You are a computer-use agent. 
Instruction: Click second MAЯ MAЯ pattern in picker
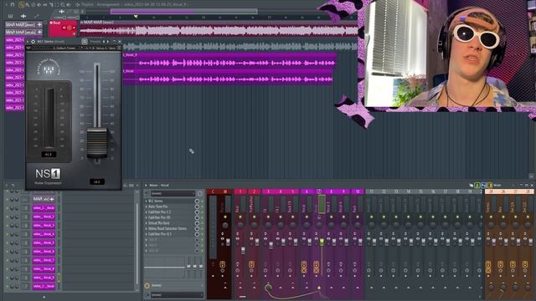[23, 32]
